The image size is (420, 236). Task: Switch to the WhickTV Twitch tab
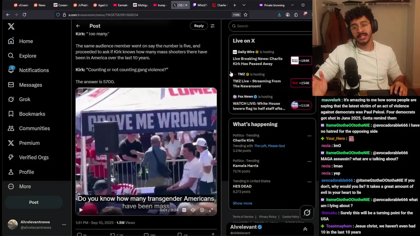200,5
